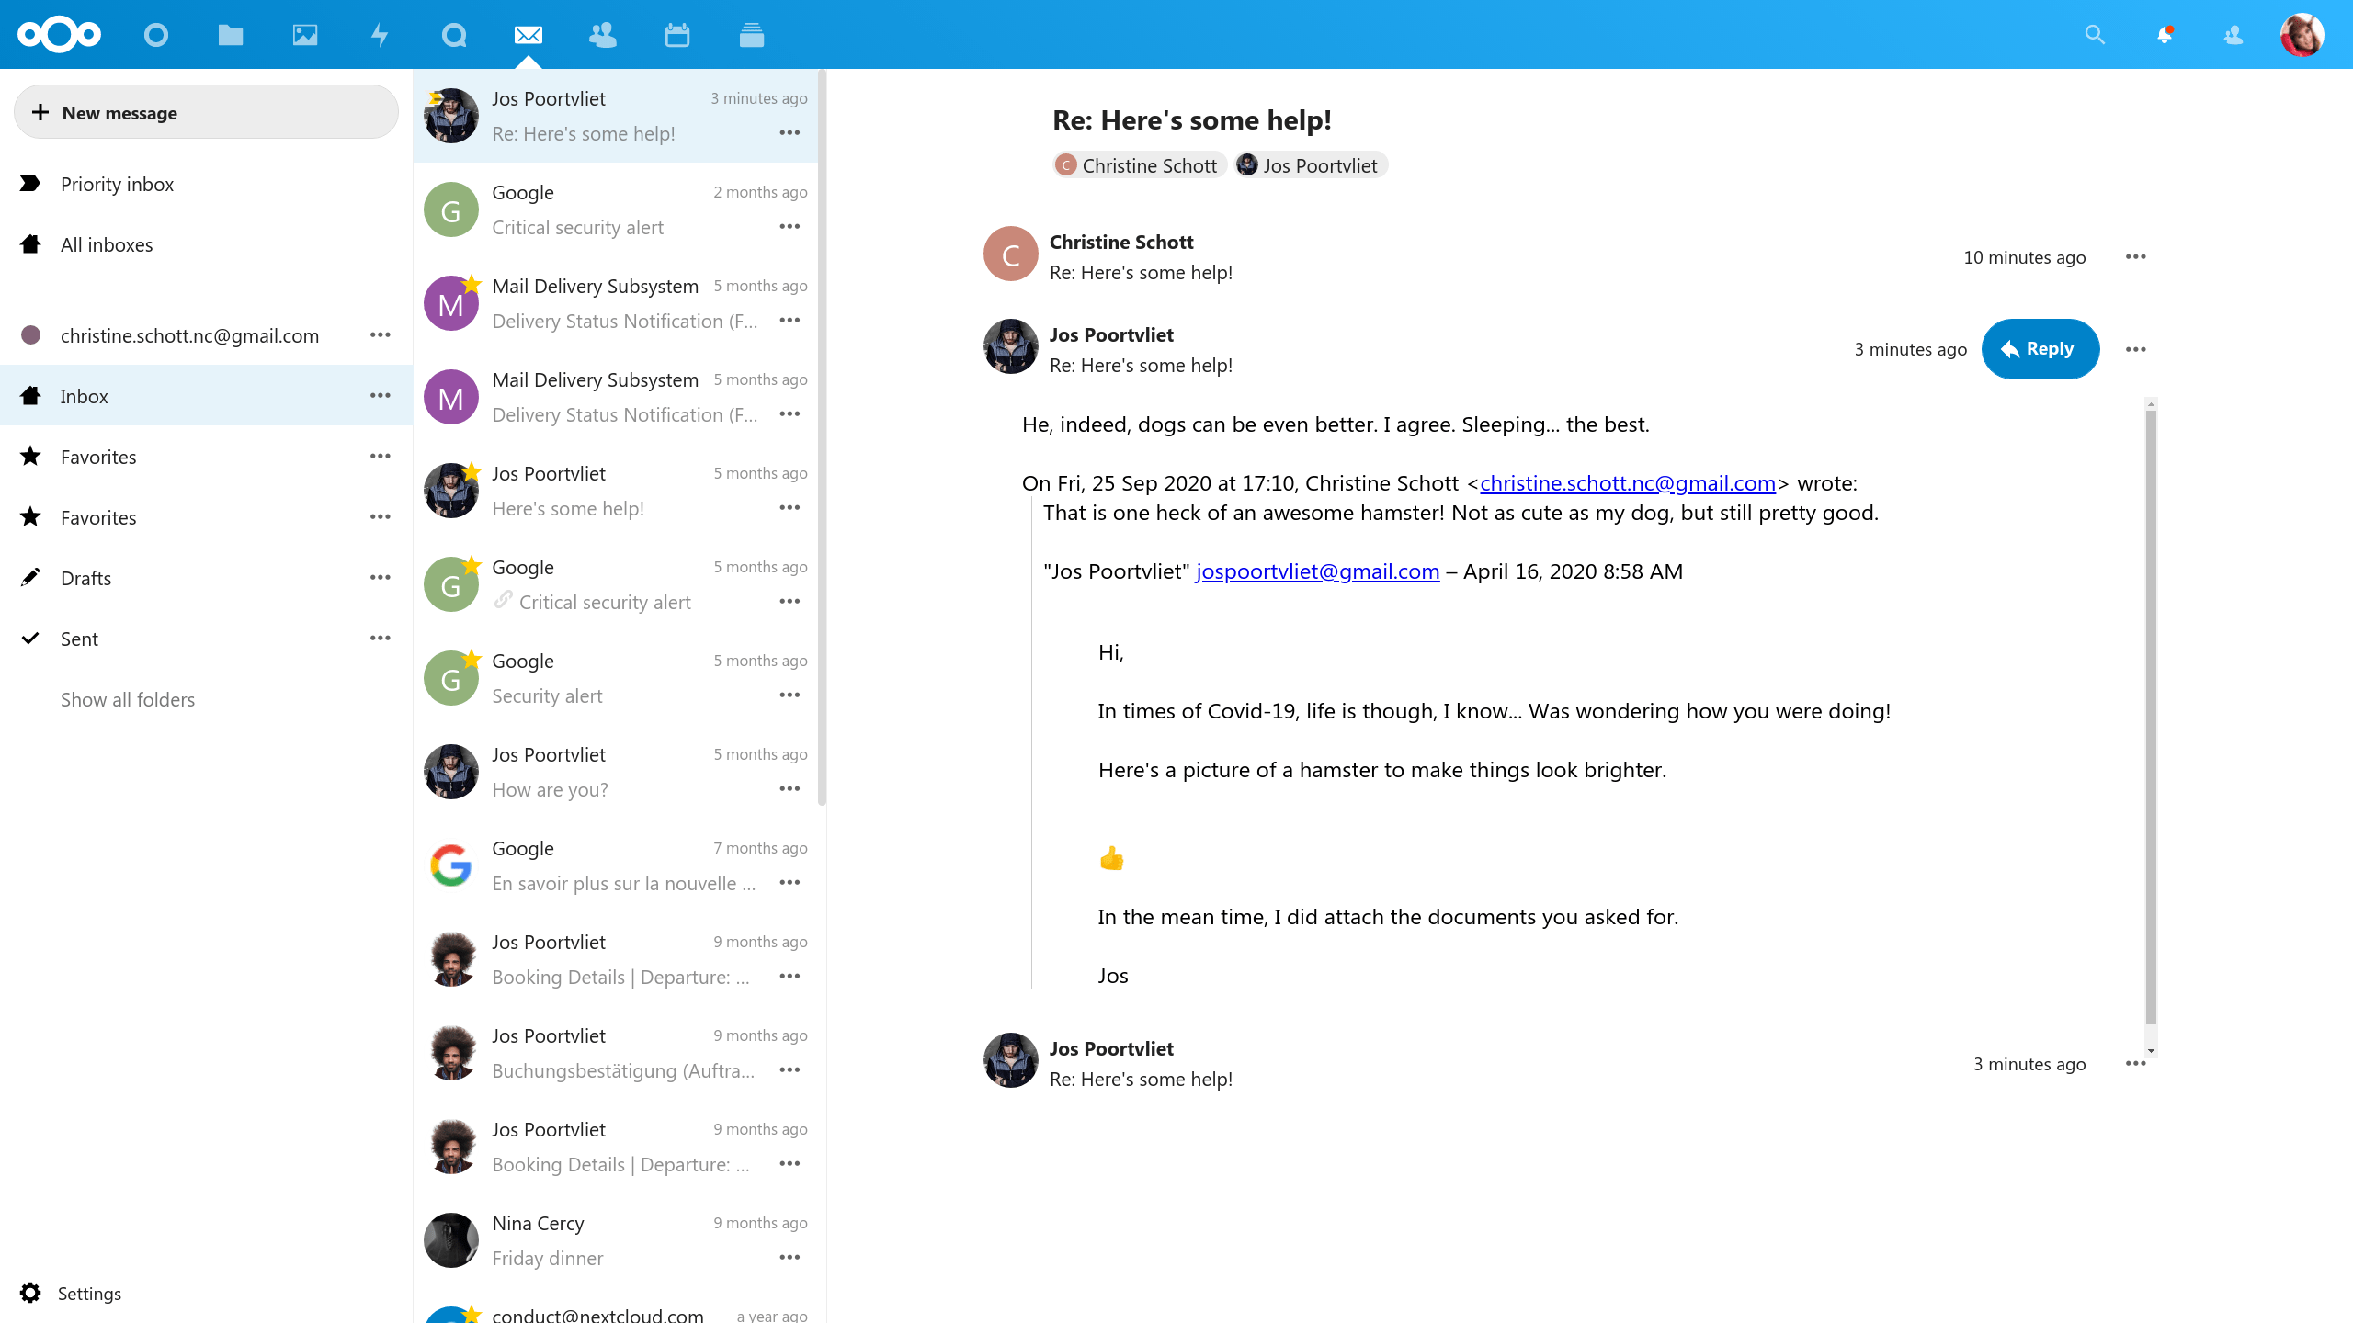Select the Priority inbox folder
The height and width of the screenshot is (1323, 2353).
(117, 184)
